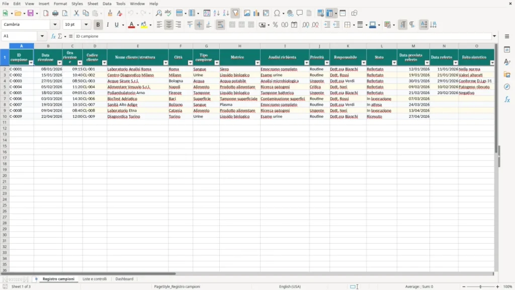Click Increase Indent icon

327,25
